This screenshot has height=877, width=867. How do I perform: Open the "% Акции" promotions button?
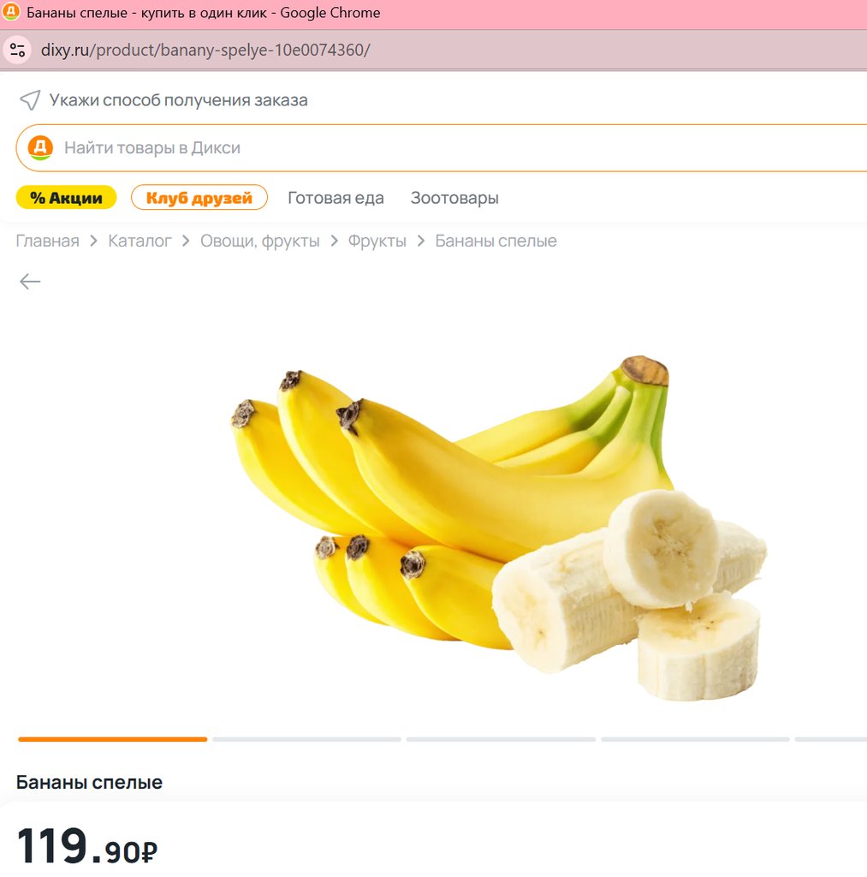[x=66, y=198]
